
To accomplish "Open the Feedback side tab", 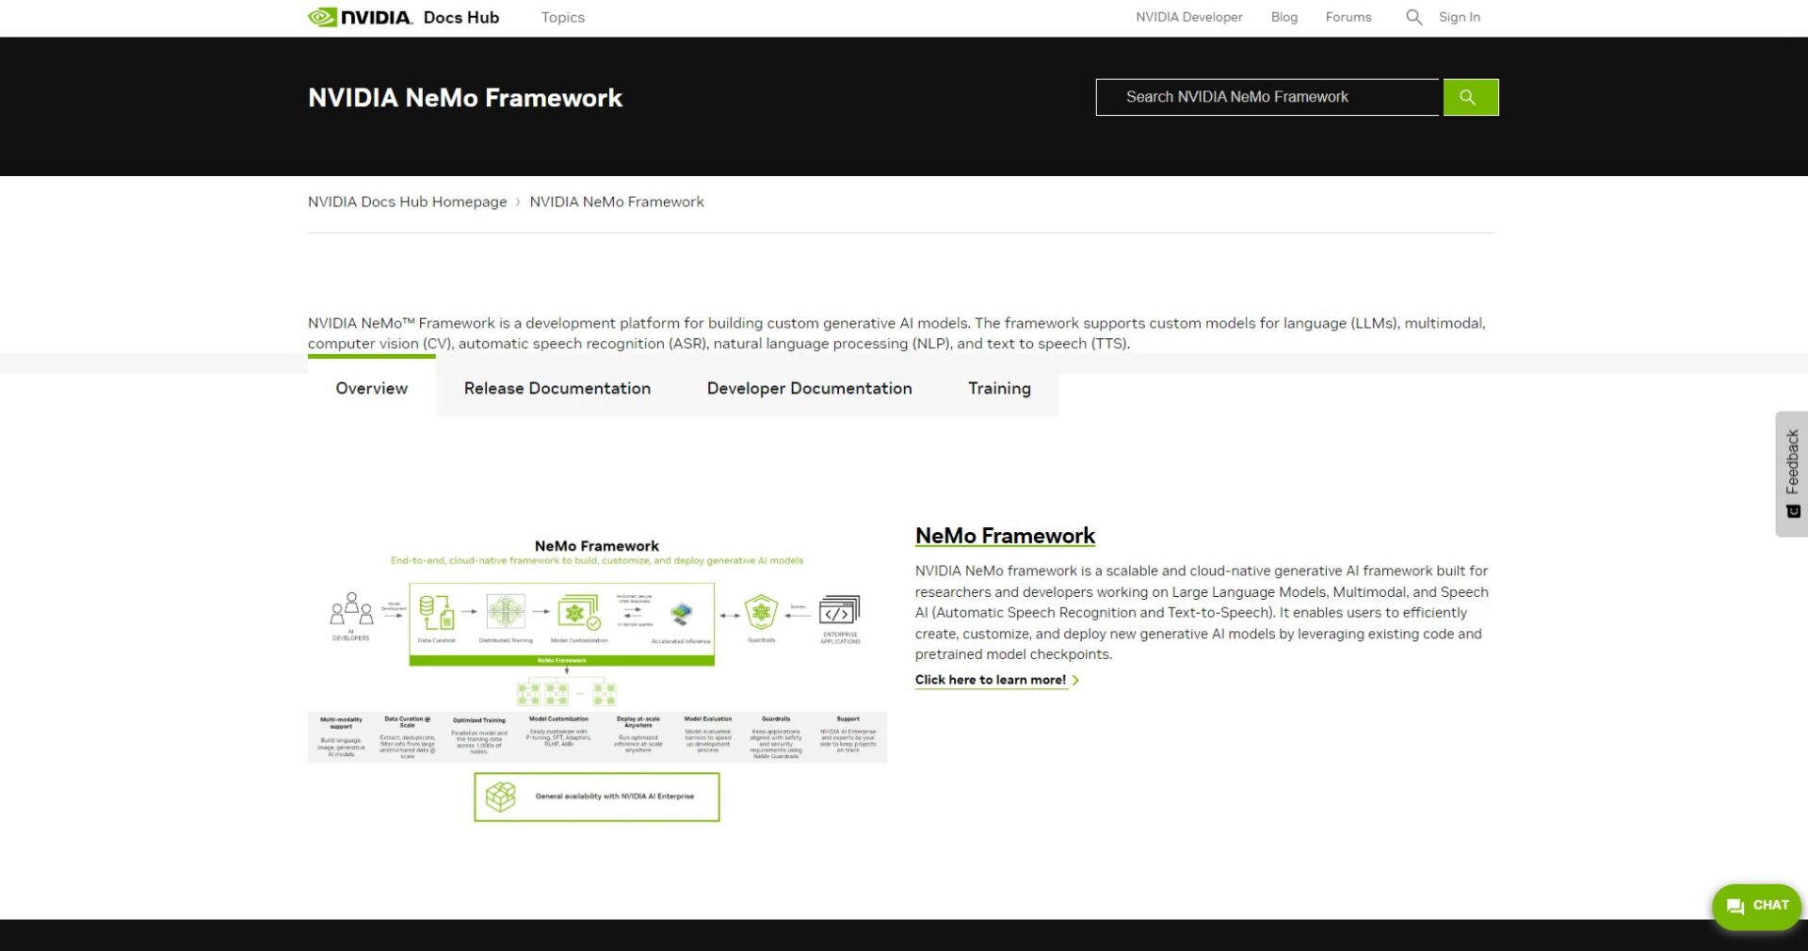I will point(1791,473).
